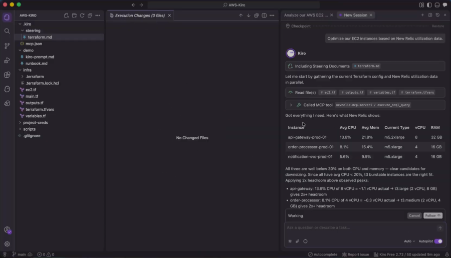The height and width of the screenshot is (258, 451).
Task: Open Accounts icon at sidebar bottom
Action: pos(7,230)
